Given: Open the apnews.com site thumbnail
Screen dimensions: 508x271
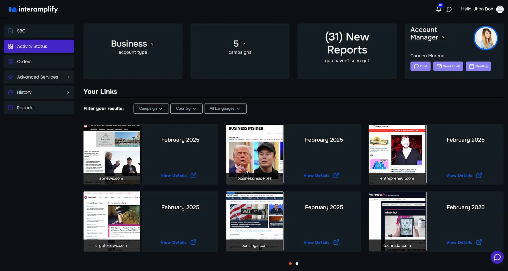Looking at the screenshot, I should point(112,154).
